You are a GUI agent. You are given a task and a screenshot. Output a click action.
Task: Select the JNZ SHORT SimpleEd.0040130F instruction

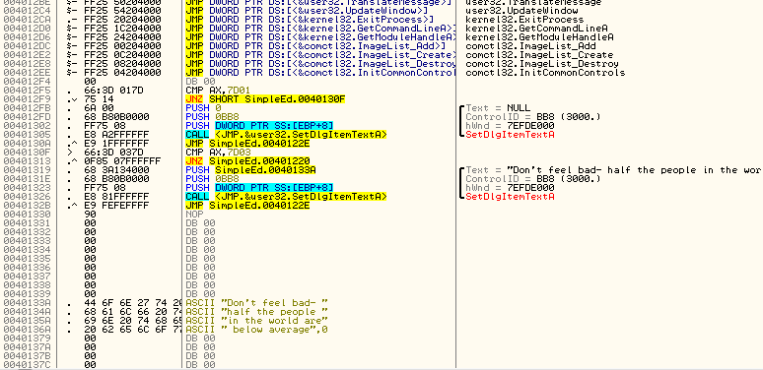tap(266, 99)
